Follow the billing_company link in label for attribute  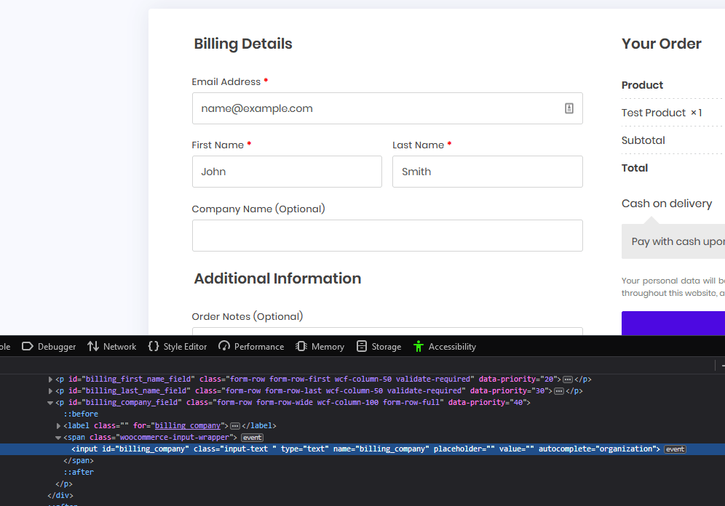tap(188, 426)
